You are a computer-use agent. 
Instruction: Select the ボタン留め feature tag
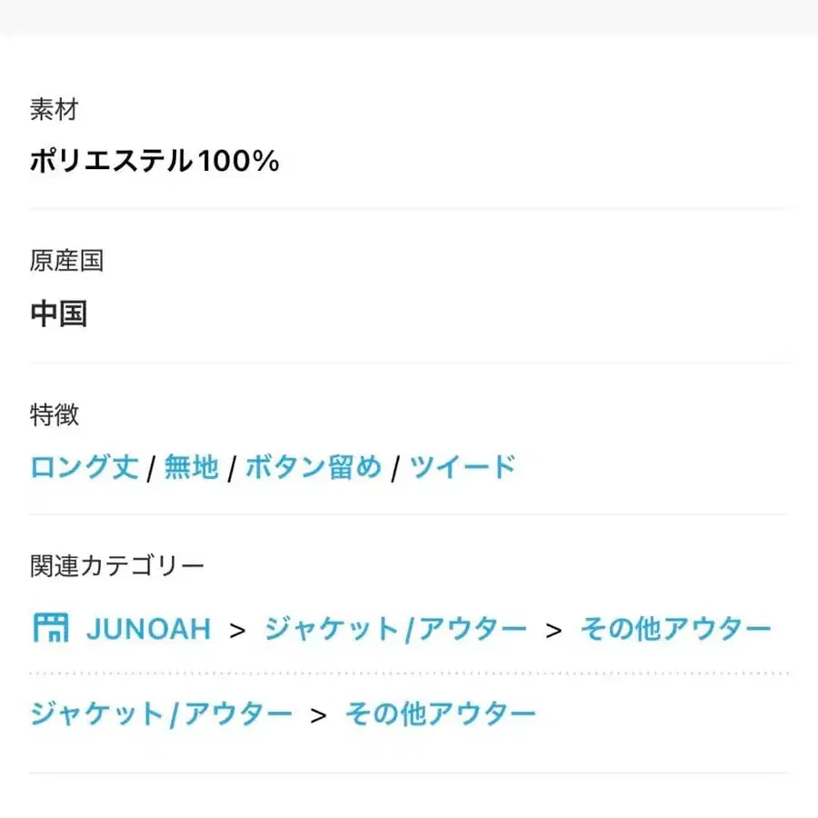tap(314, 468)
